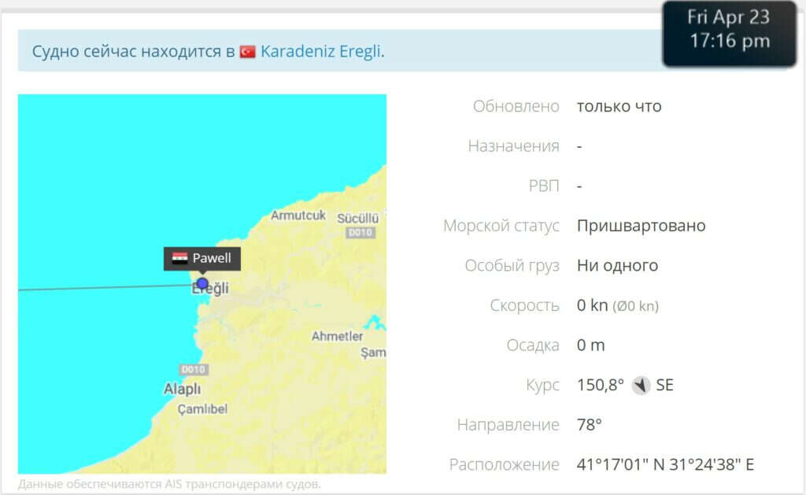Click the Ahmetler place name on map
The height and width of the screenshot is (495, 806).
[x=337, y=336]
